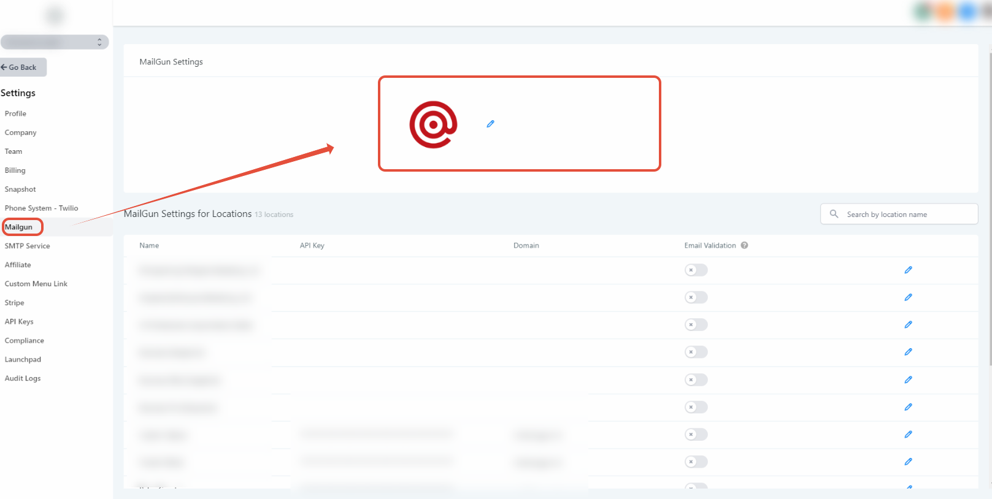Open Custom Menu Link settings
This screenshot has height=499, width=992.
(x=36, y=284)
